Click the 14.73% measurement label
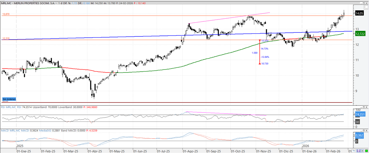The height and width of the screenshot is (153, 369). click(265, 49)
